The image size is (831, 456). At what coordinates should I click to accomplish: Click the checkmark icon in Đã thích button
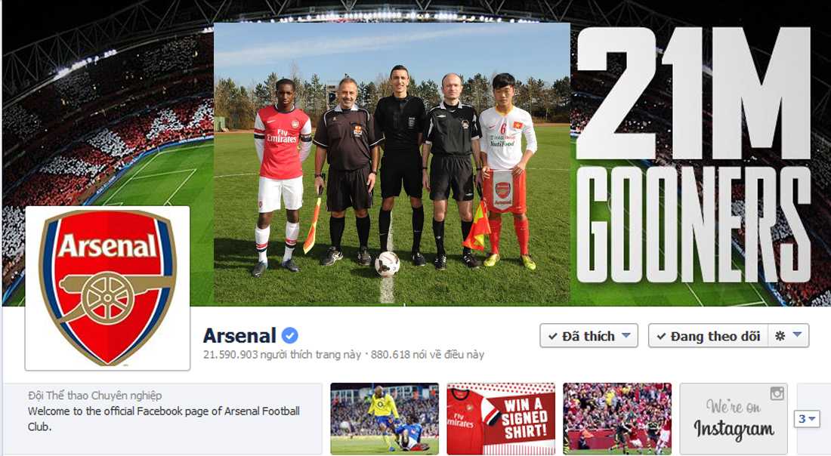point(553,336)
